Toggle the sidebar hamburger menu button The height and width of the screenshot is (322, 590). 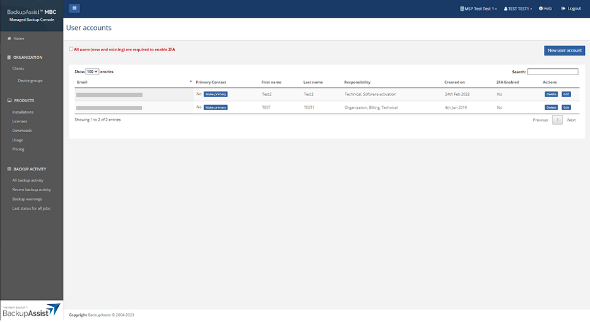click(74, 8)
